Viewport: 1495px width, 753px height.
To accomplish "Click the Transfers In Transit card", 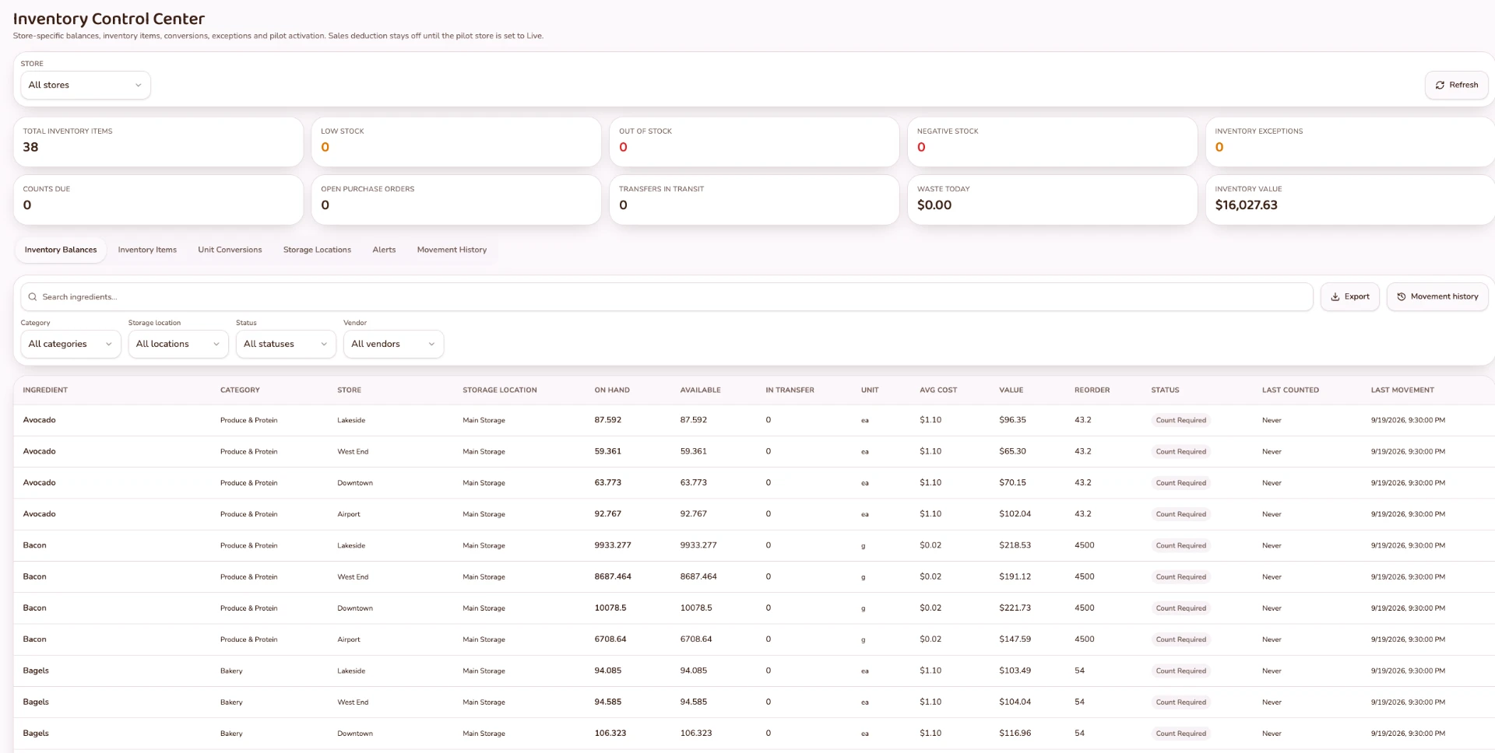I will coord(755,200).
